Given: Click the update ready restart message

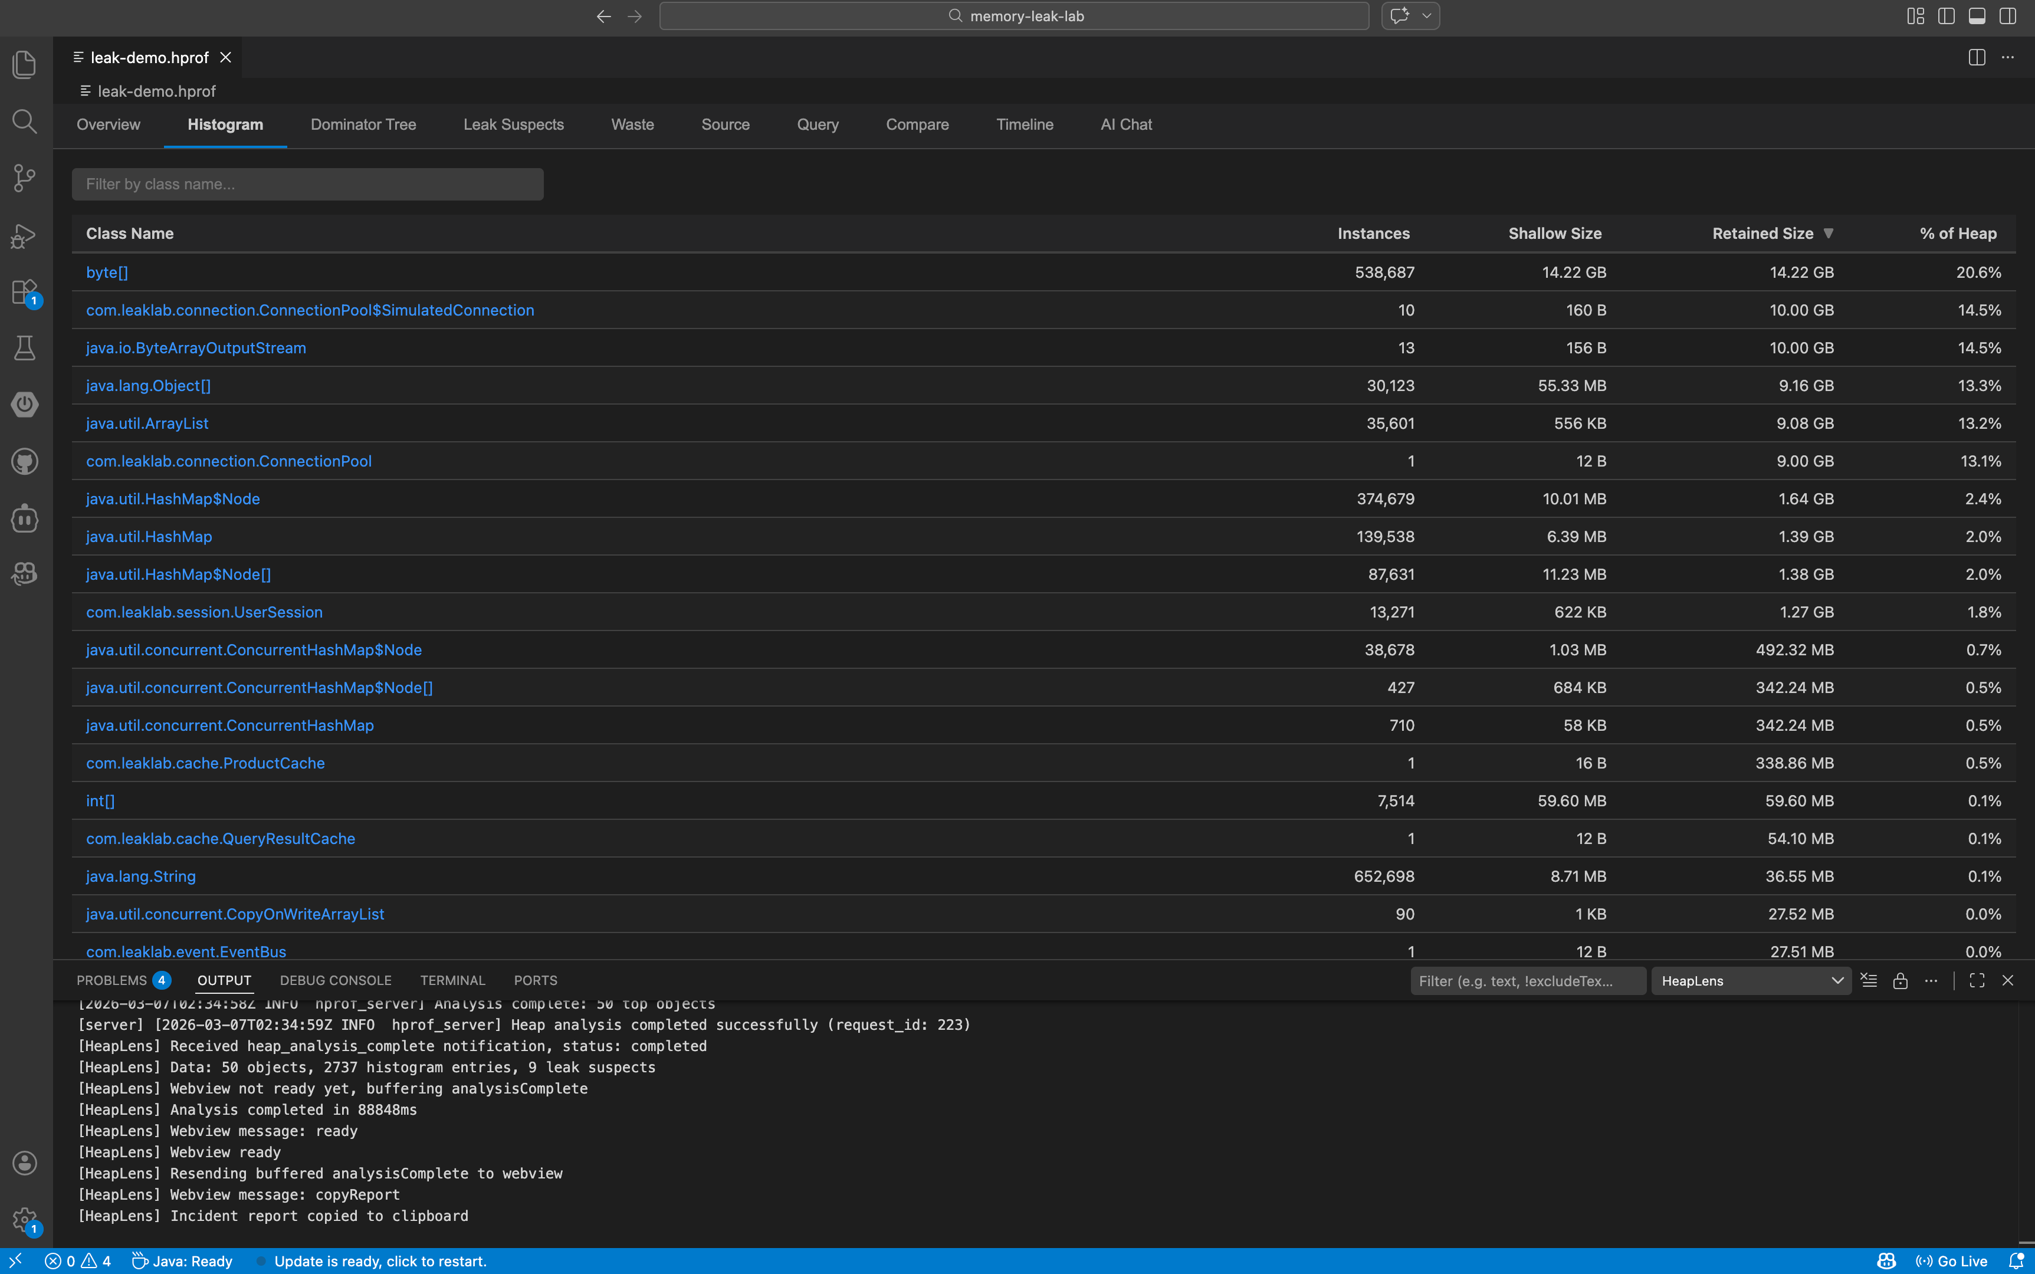Looking at the screenshot, I should click(380, 1262).
